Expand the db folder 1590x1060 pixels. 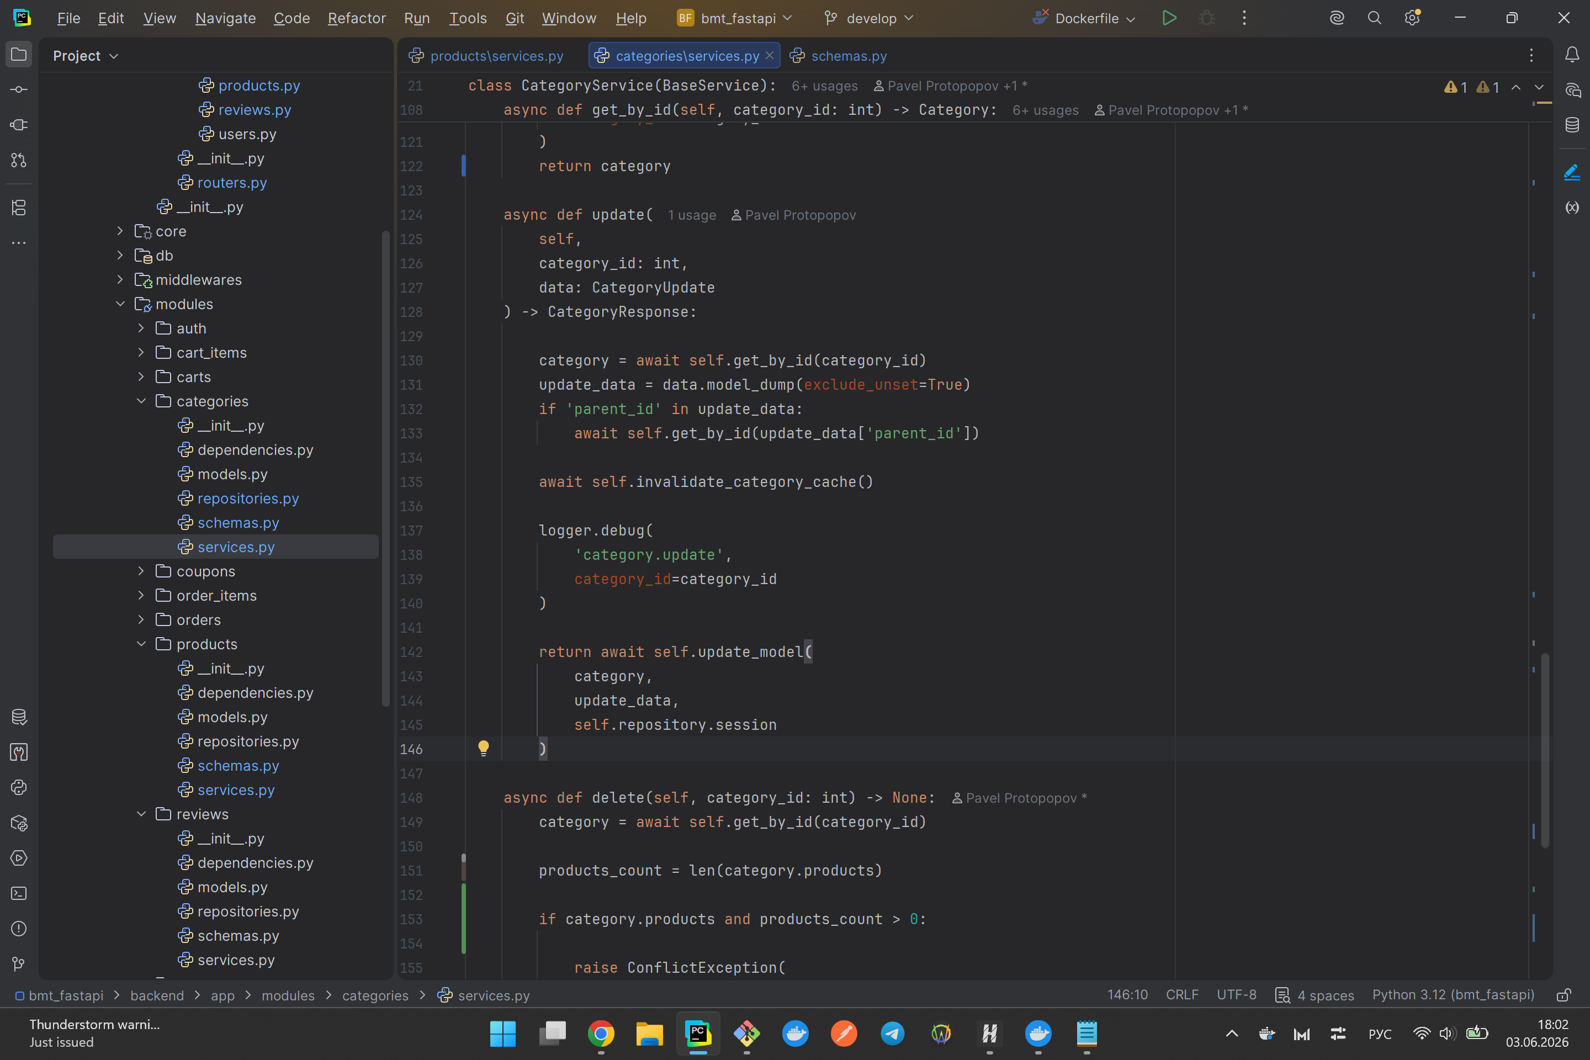[x=120, y=256]
